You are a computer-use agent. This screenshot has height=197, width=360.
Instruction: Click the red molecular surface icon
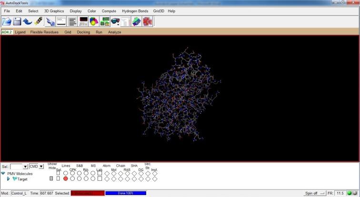148,21
